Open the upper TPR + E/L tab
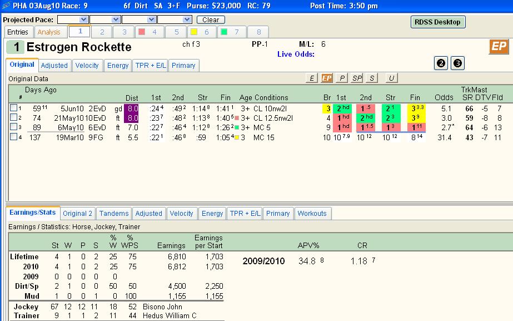 (151, 66)
